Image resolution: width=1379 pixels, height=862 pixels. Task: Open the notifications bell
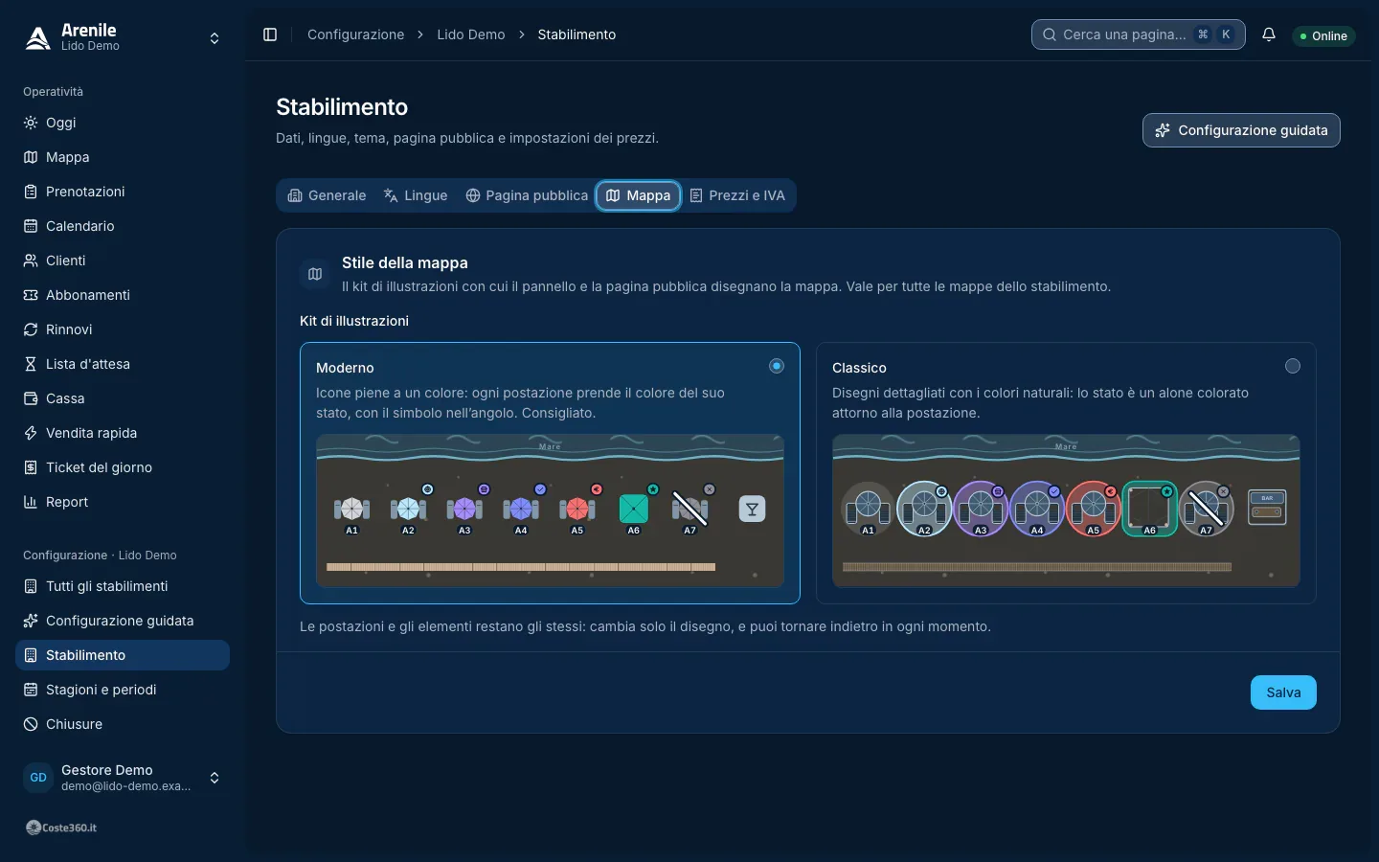pos(1269,34)
